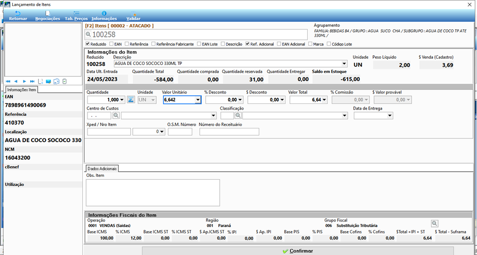
Task: Click the envelope email icon below image
Action: click(48, 81)
